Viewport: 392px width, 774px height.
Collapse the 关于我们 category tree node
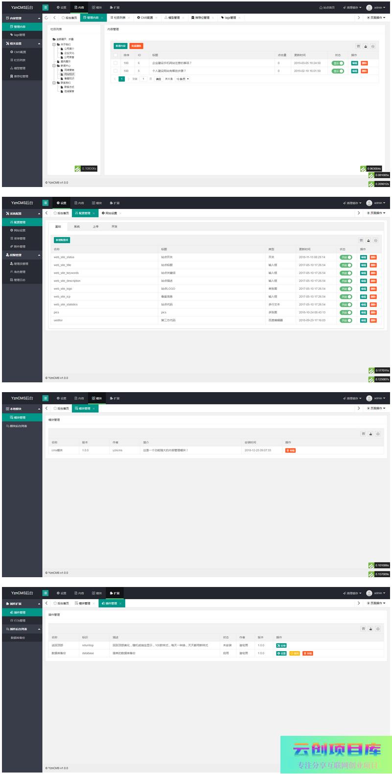pyautogui.click(x=54, y=45)
